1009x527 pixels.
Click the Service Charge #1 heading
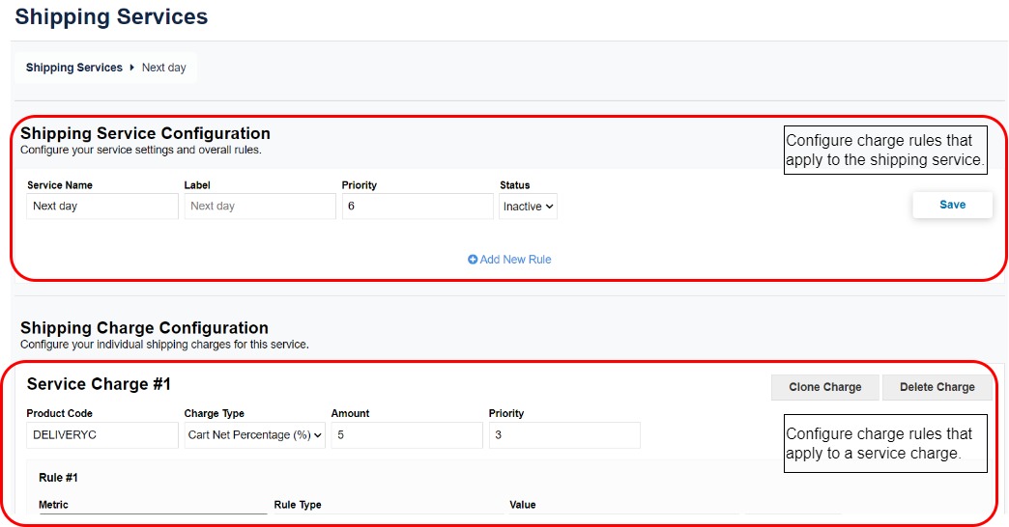(x=99, y=384)
